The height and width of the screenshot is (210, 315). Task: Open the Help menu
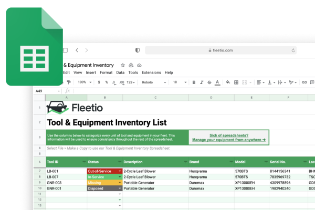tap(169, 72)
